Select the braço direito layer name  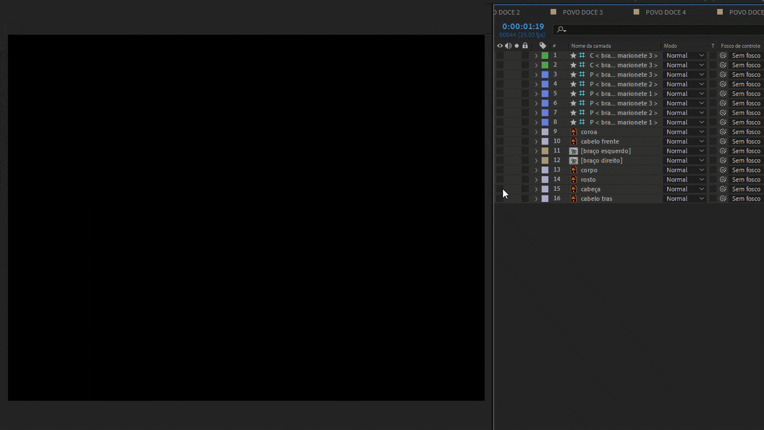pos(601,160)
